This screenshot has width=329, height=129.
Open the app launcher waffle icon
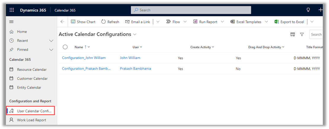pos(12,10)
